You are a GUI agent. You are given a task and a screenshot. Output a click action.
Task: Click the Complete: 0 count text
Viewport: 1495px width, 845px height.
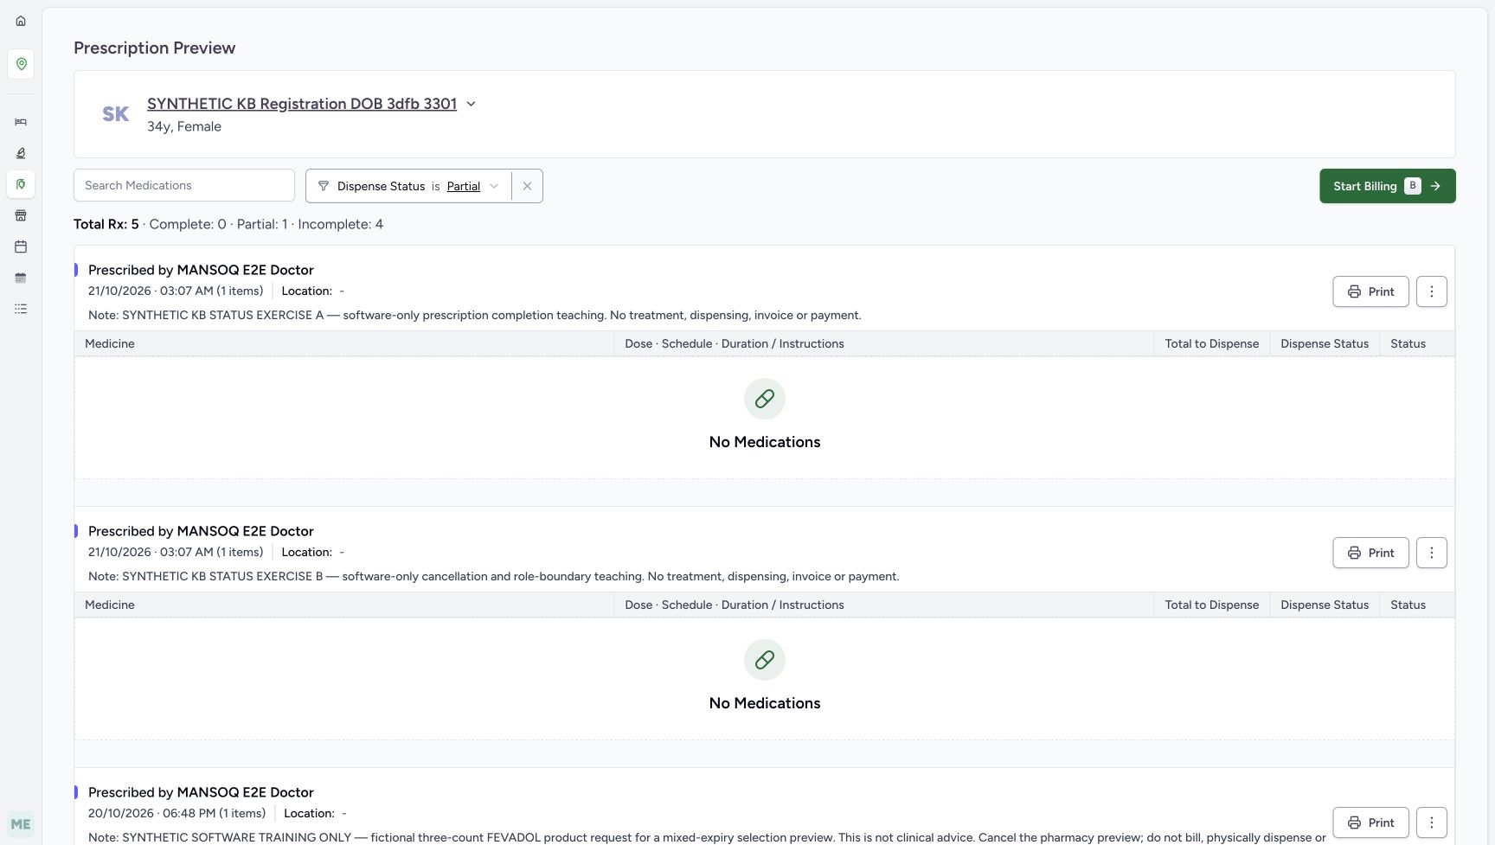click(188, 224)
